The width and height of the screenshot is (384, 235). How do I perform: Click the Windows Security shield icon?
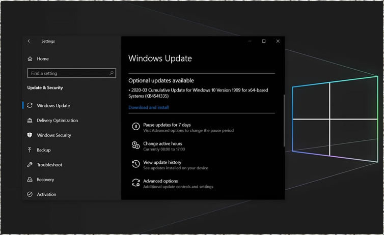(30, 135)
